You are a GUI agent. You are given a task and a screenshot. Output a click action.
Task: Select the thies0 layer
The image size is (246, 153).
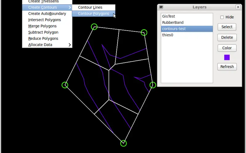[x=187, y=35]
